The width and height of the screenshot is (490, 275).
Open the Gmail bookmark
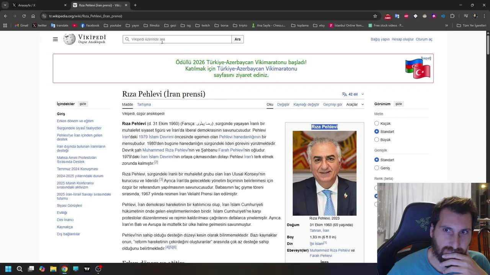21,26
